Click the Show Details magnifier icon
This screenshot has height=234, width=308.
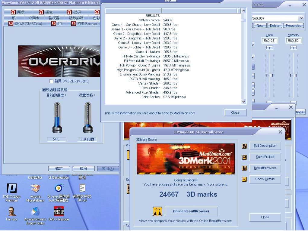(244, 179)
